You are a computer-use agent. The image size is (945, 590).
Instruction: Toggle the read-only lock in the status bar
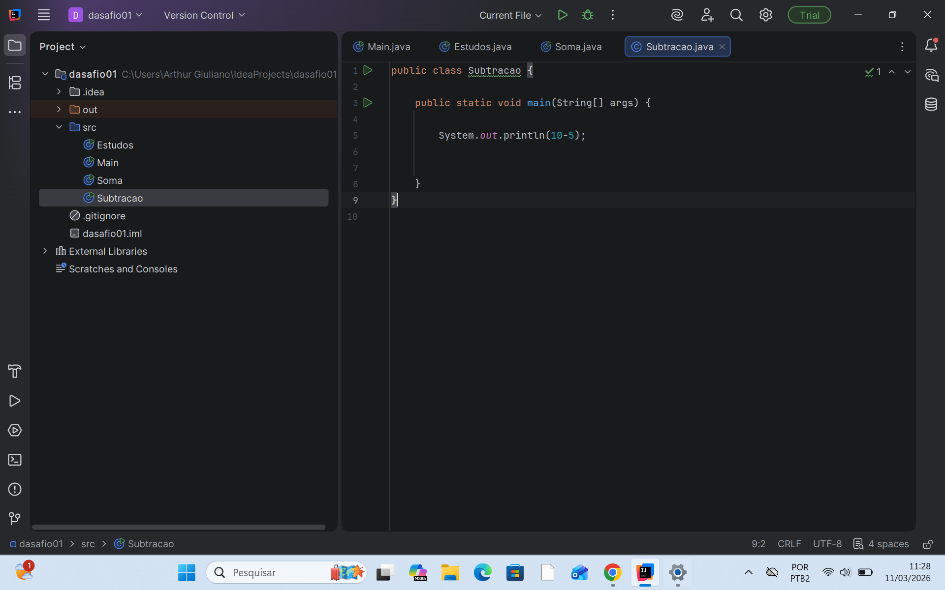tap(927, 544)
